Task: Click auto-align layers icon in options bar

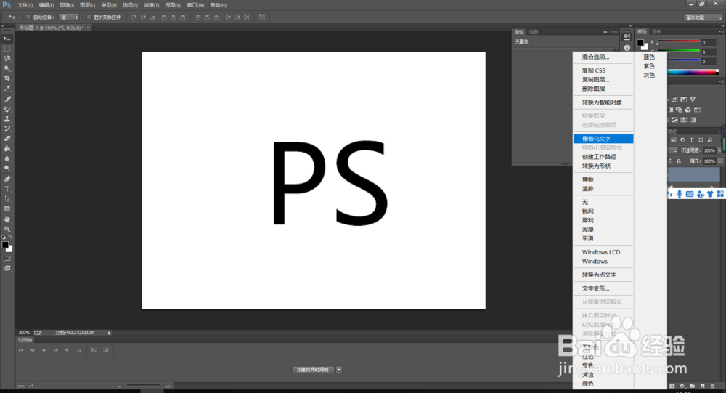Action: (x=261, y=17)
